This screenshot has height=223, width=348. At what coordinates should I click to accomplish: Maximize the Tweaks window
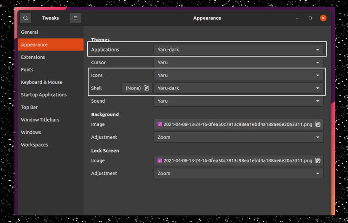point(310,18)
